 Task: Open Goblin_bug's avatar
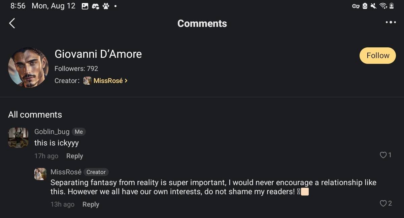(x=18, y=137)
